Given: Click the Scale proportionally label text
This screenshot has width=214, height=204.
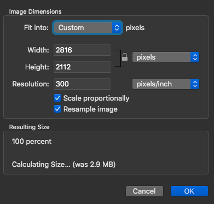Looking at the screenshot, I should coord(96,98).
